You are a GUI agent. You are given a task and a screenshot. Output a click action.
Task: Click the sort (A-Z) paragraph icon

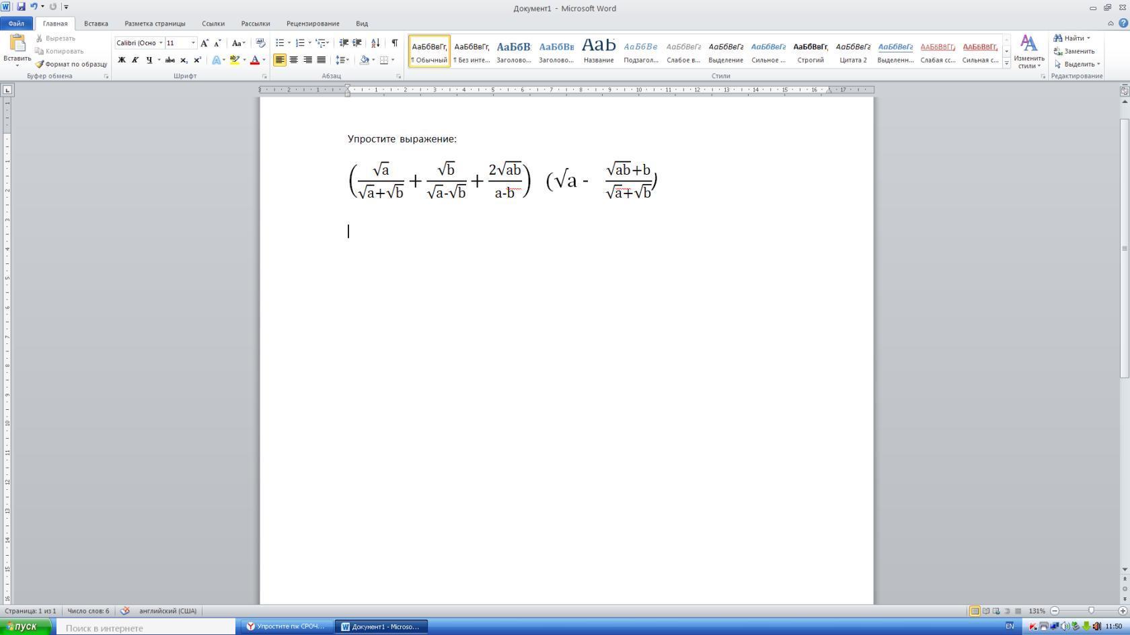(375, 43)
